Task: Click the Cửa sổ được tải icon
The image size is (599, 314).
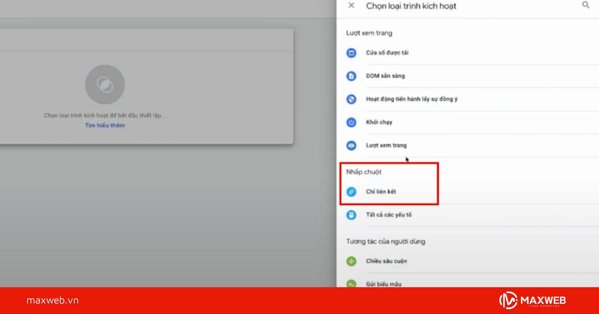Action: coord(351,53)
